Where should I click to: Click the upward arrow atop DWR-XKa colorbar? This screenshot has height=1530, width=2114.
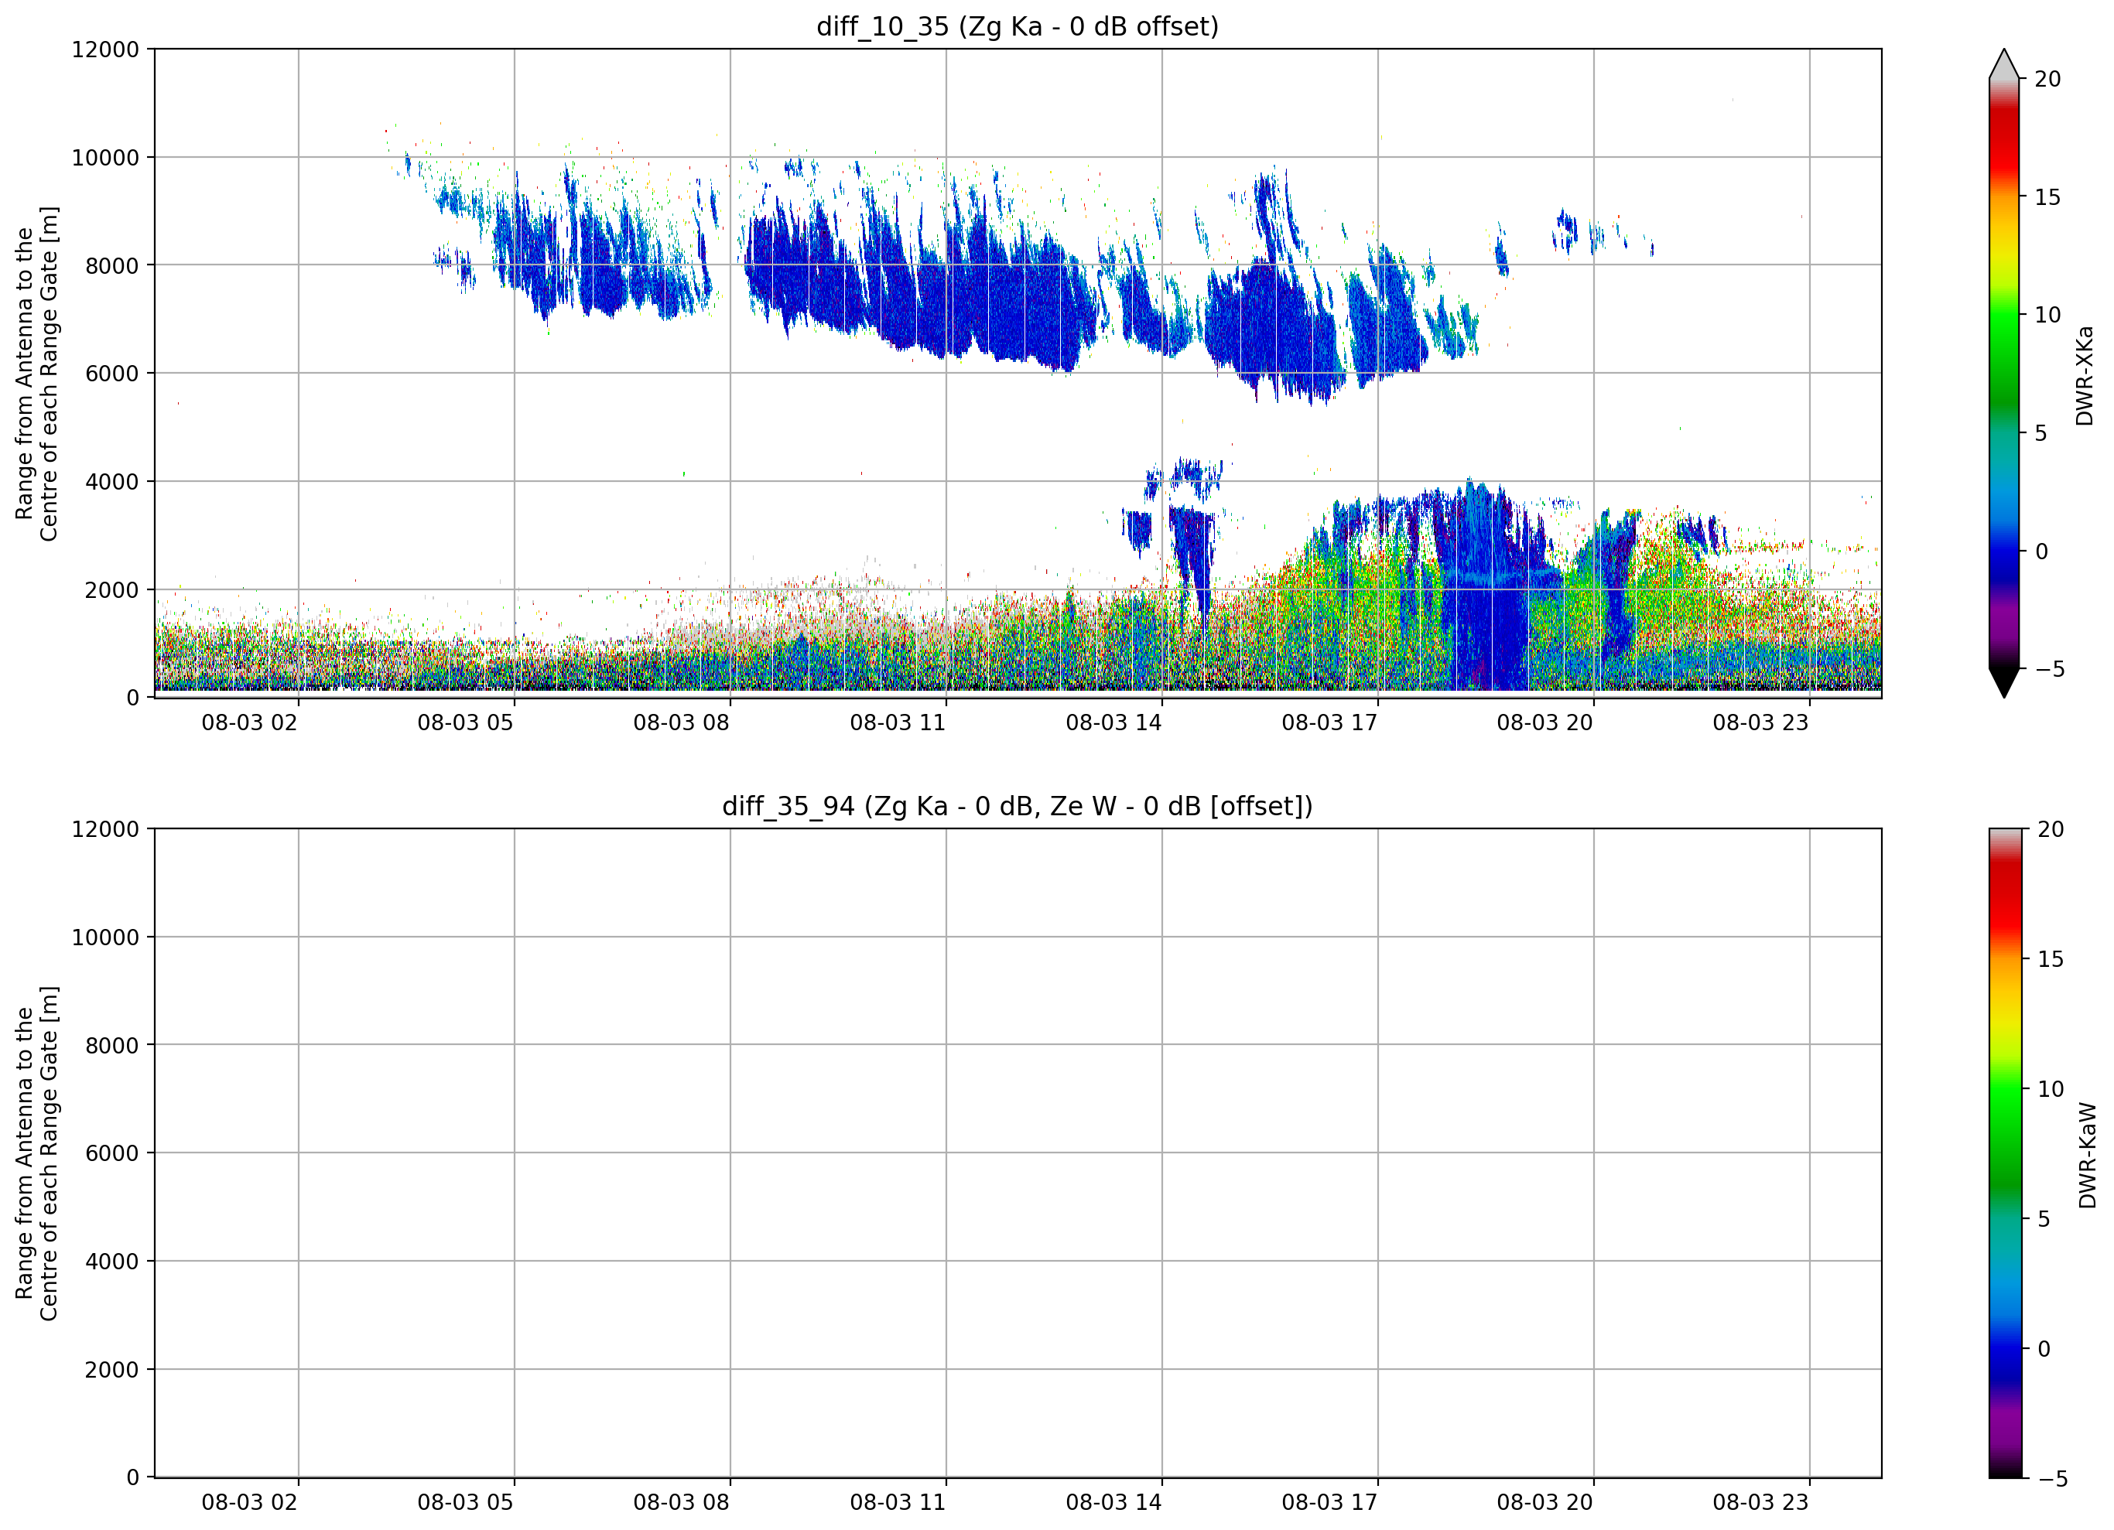tap(2003, 63)
